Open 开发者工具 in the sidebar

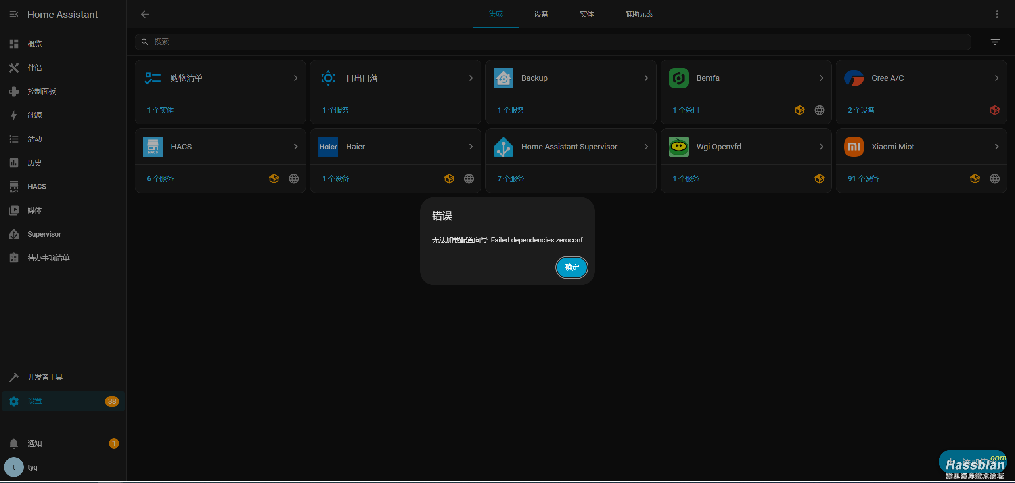tap(45, 377)
